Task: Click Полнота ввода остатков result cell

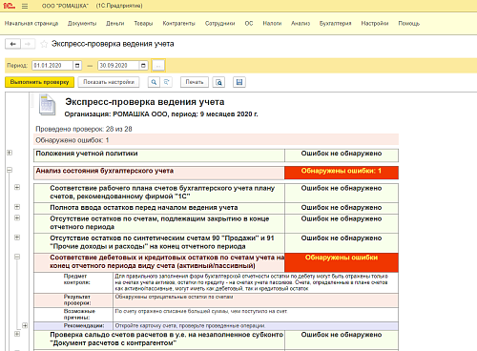Action: 342,208
